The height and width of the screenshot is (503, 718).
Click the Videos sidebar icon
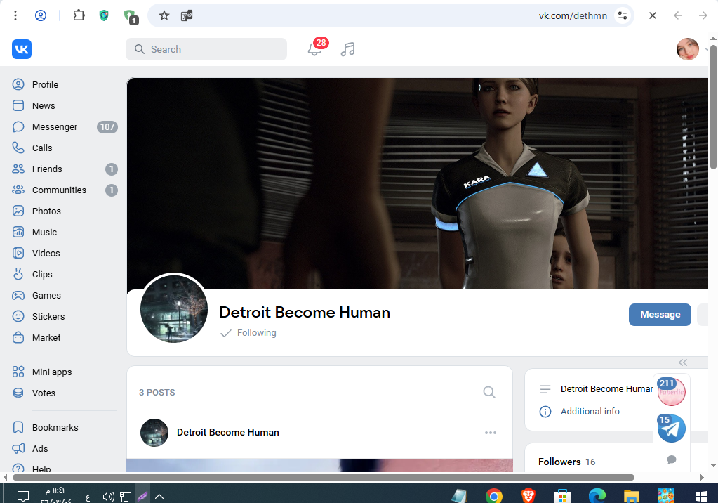point(18,253)
